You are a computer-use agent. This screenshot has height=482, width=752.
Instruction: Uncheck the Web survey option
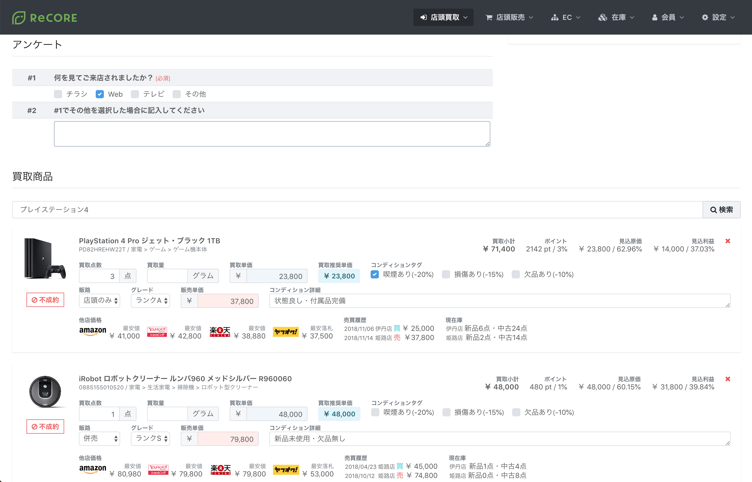click(x=100, y=94)
